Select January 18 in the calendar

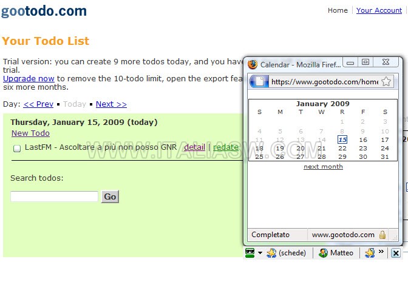259,148
